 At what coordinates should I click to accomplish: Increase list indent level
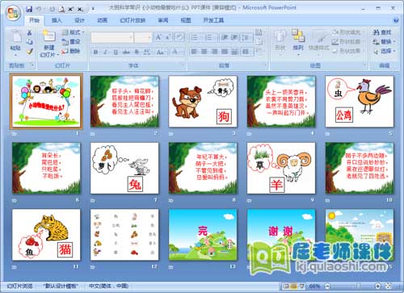(x=234, y=37)
